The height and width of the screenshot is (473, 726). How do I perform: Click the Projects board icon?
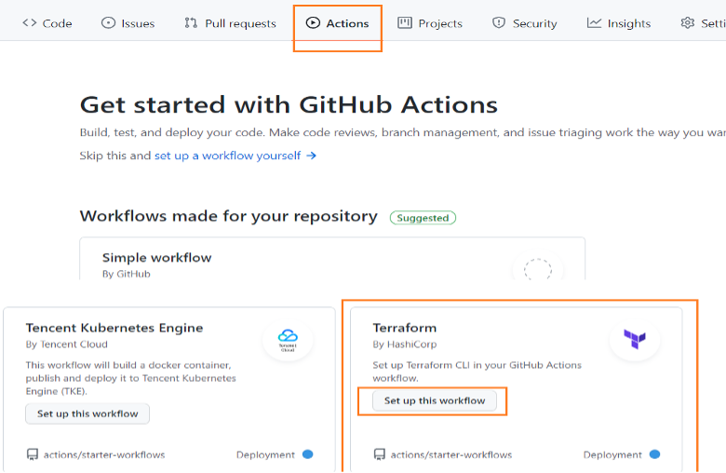pos(405,22)
